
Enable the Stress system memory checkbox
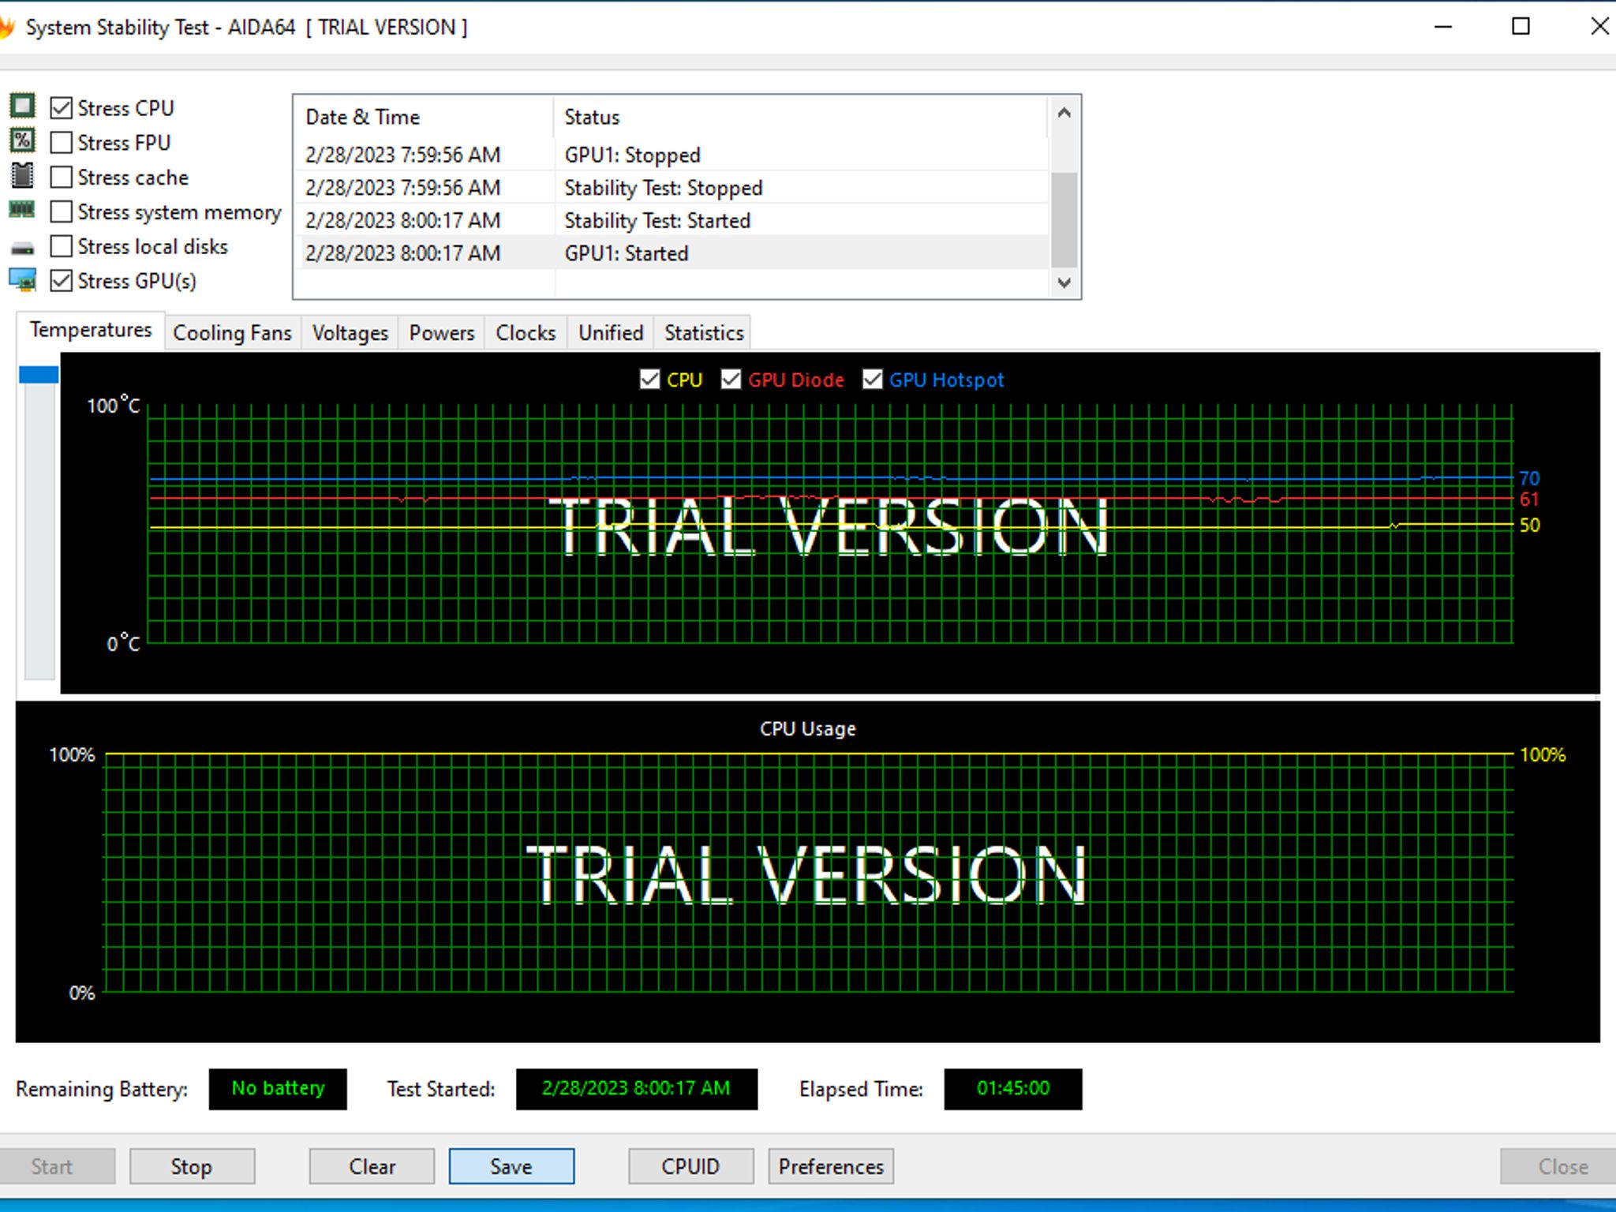pyautogui.click(x=61, y=211)
